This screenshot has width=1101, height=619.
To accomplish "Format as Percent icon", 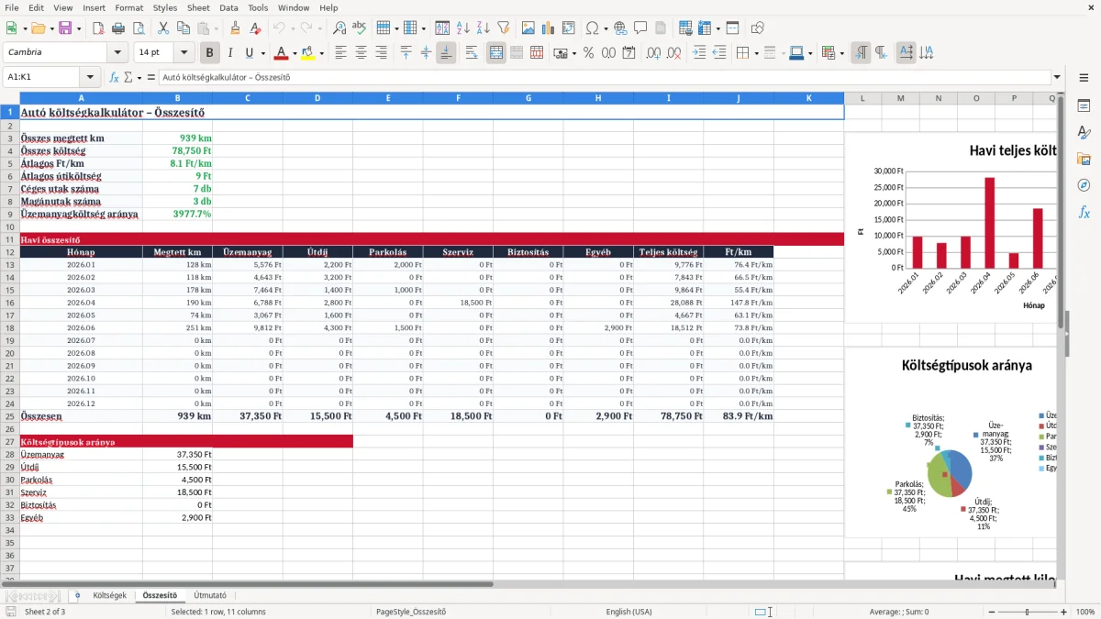I will (588, 53).
